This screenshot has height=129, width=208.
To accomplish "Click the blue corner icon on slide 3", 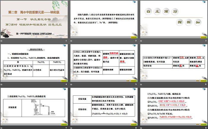I will point(204,2).
